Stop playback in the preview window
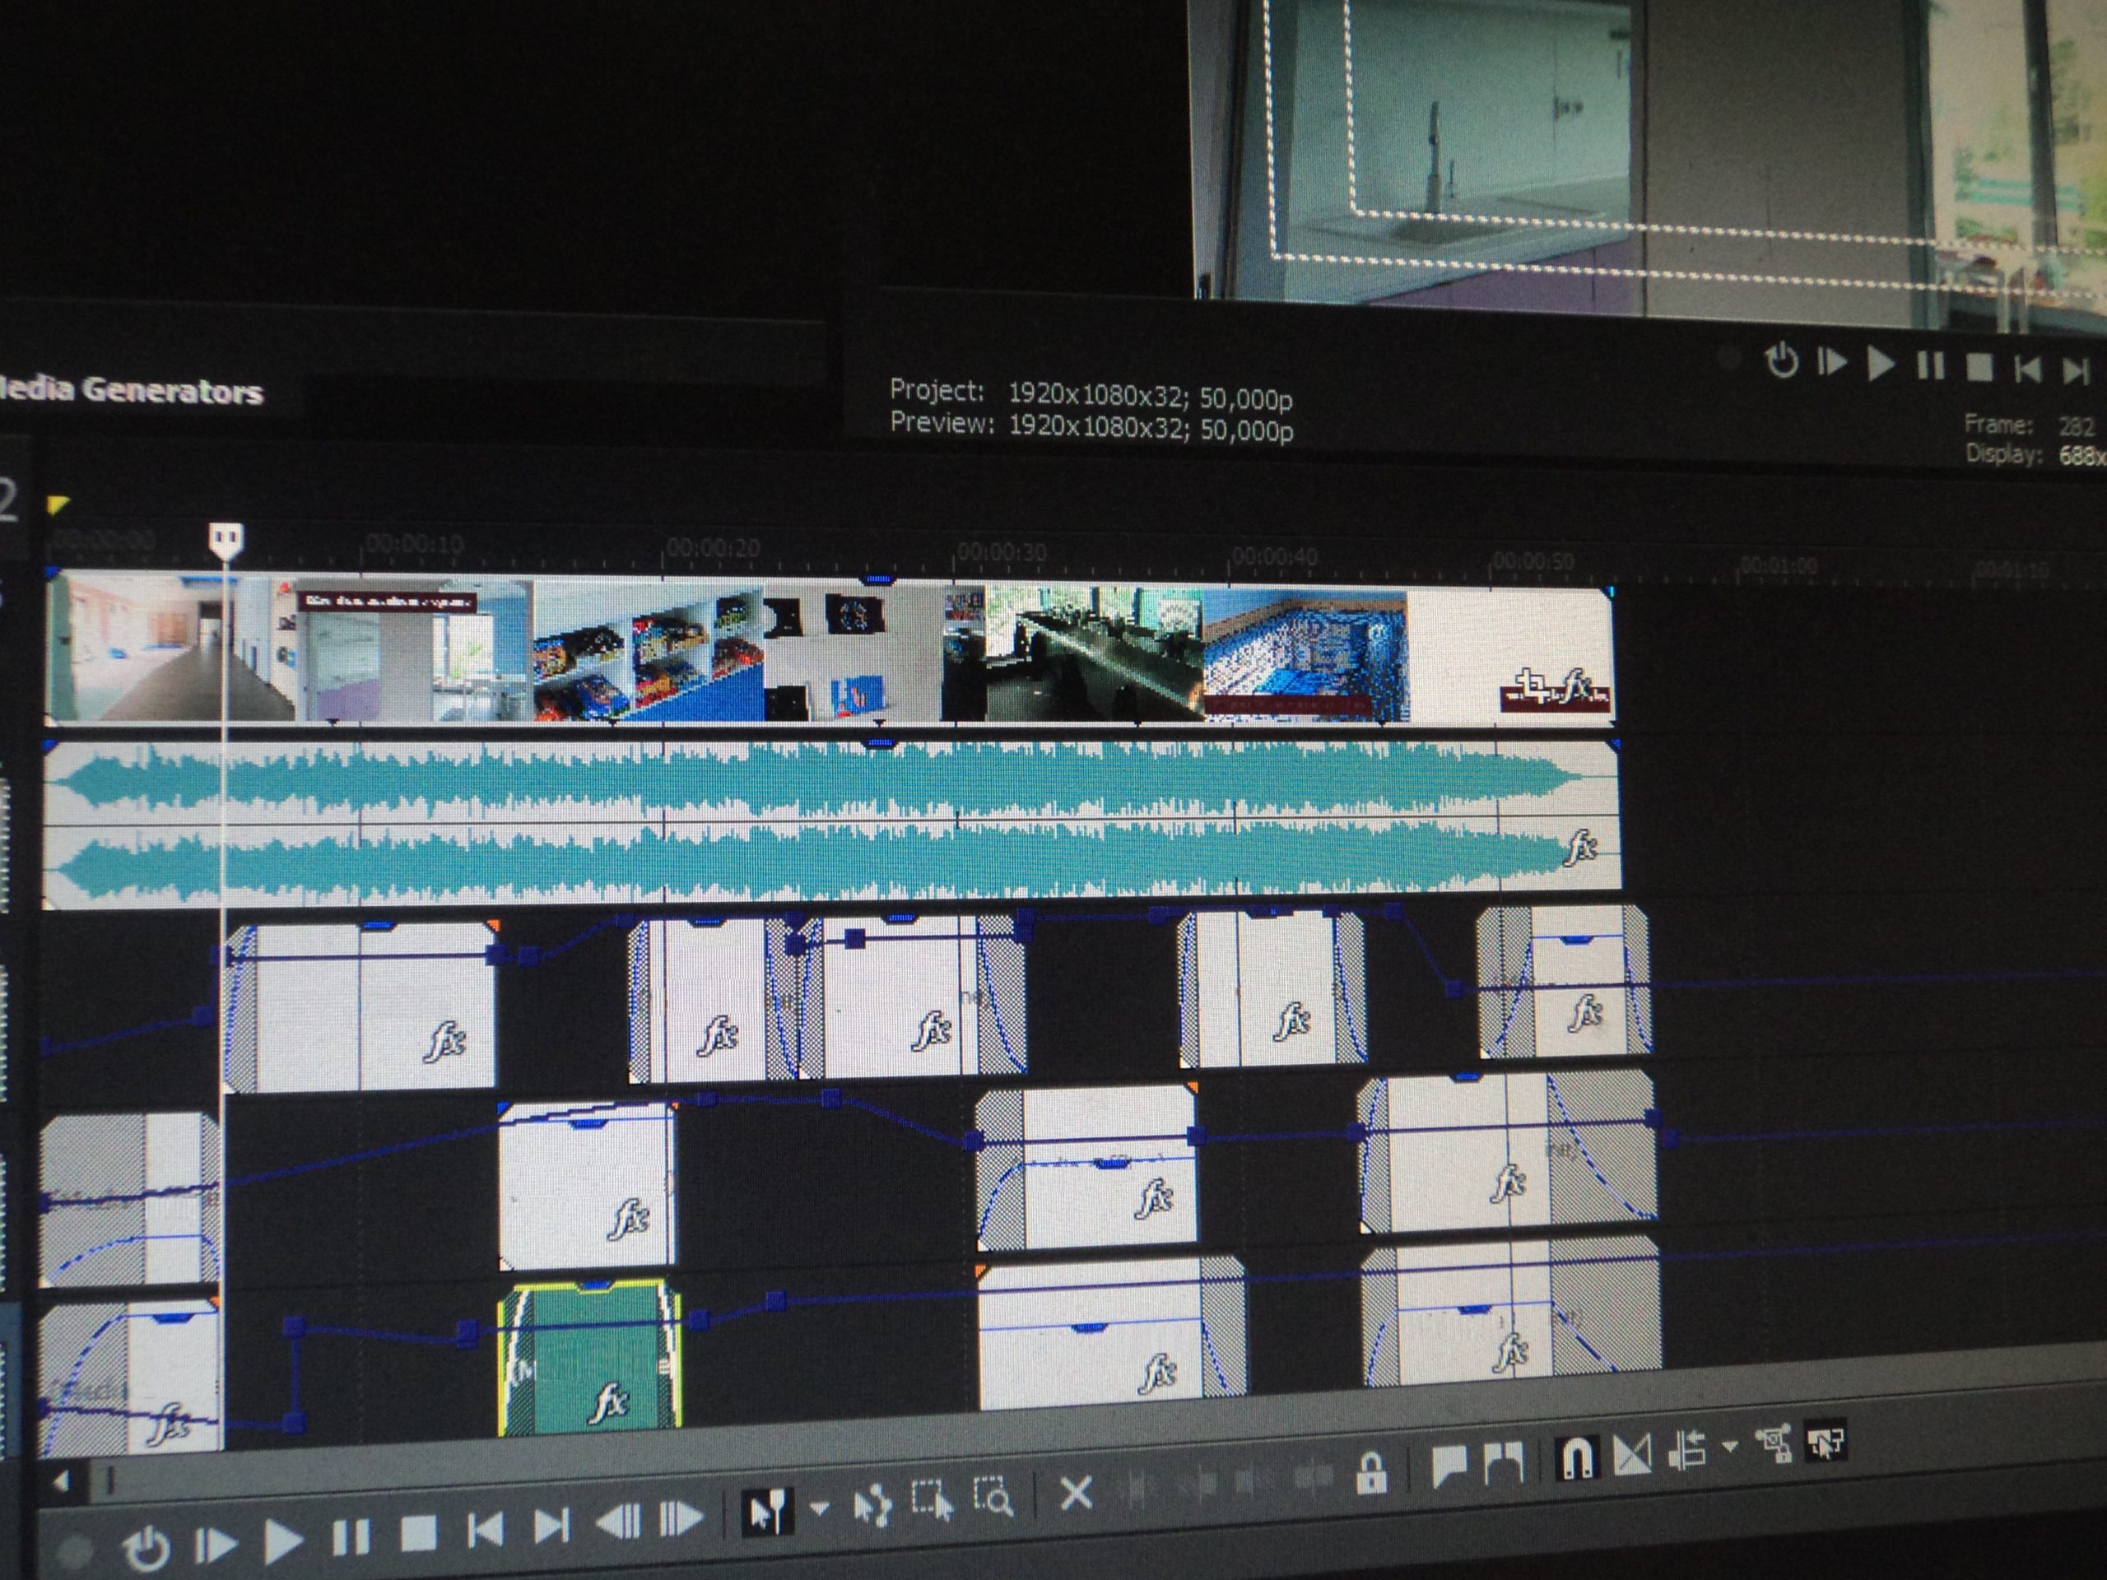Image resolution: width=2107 pixels, height=1580 pixels. 1979,368
